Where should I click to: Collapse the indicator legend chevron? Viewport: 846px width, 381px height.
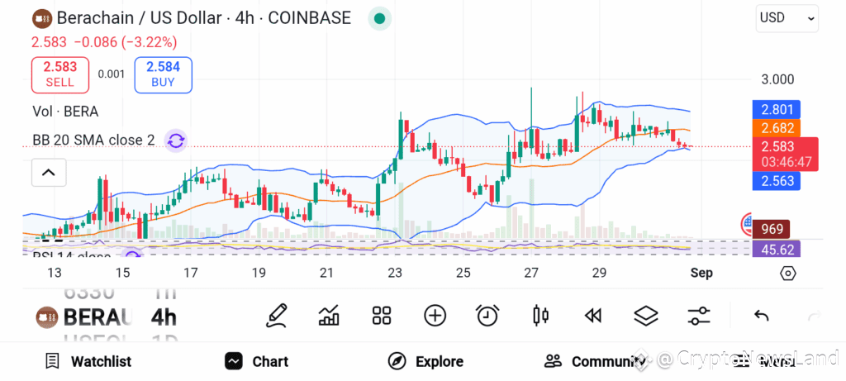[49, 173]
